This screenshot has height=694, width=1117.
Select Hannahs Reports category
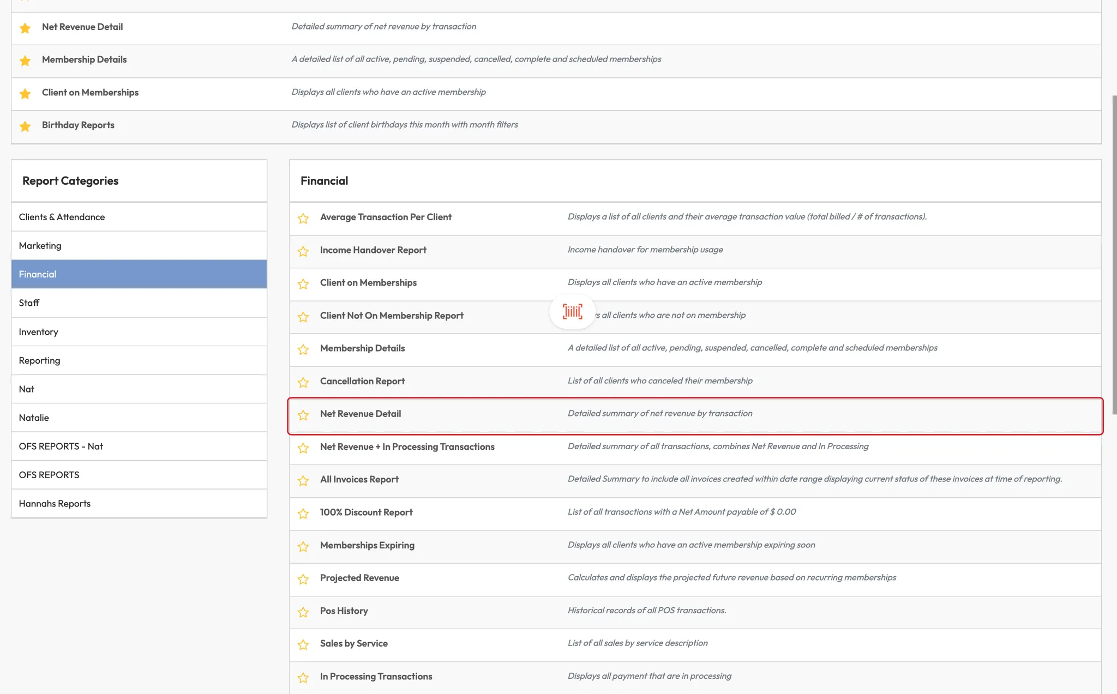[55, 503]
